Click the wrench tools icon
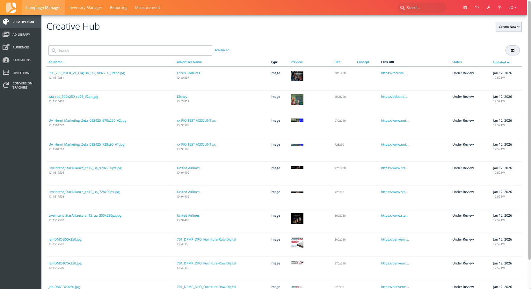 pyautogui.click(x=488, y=8)
